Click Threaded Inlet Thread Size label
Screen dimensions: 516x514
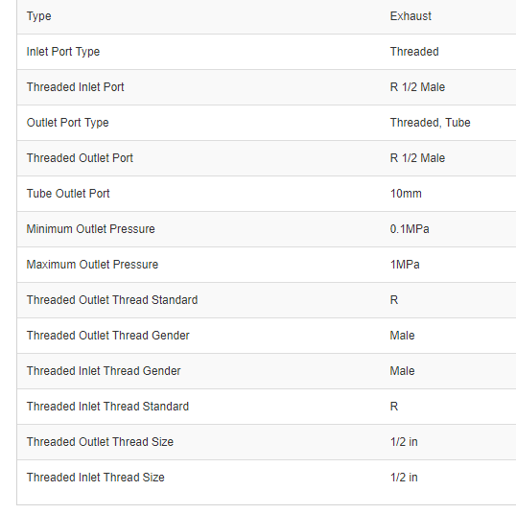[x=96, y=478]
